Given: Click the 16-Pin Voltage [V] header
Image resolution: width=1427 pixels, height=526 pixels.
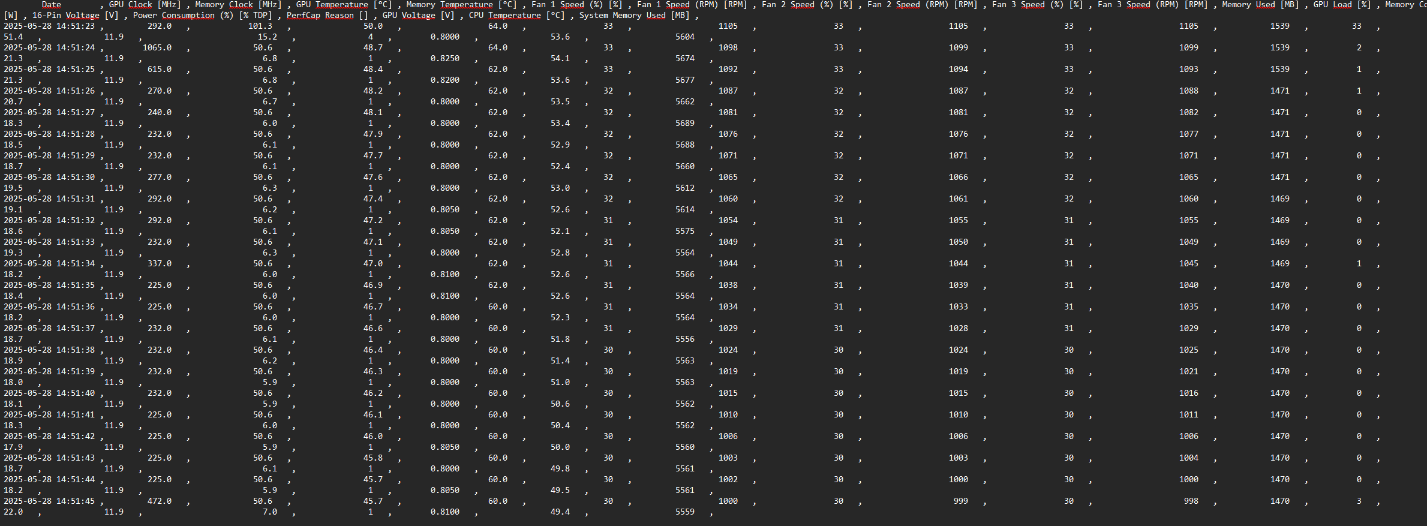Looking at the screenshot, I should pos(75,16).
